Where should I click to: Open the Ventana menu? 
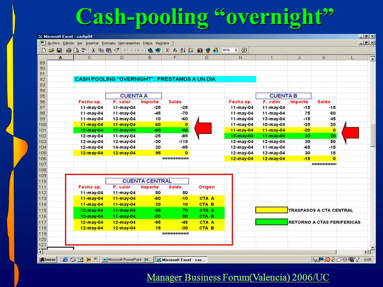pyautogui.click(x=162, y=43)
